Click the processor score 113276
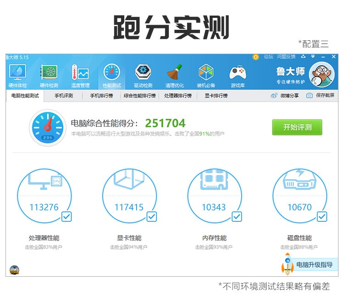 pyautogui.click(x=44, y=207)
